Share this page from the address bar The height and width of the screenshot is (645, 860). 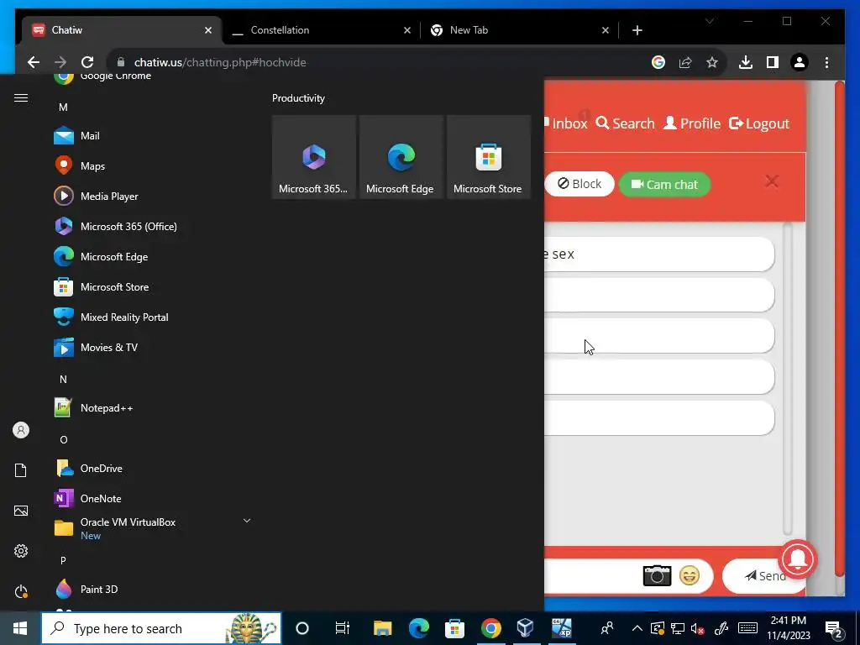[x=685, y=62]
